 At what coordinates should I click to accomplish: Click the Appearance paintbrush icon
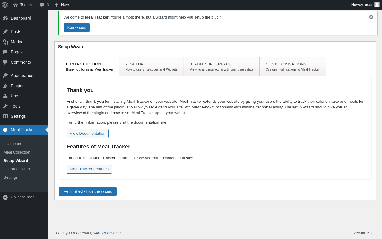pyautogui.click(x=5, y=76)
